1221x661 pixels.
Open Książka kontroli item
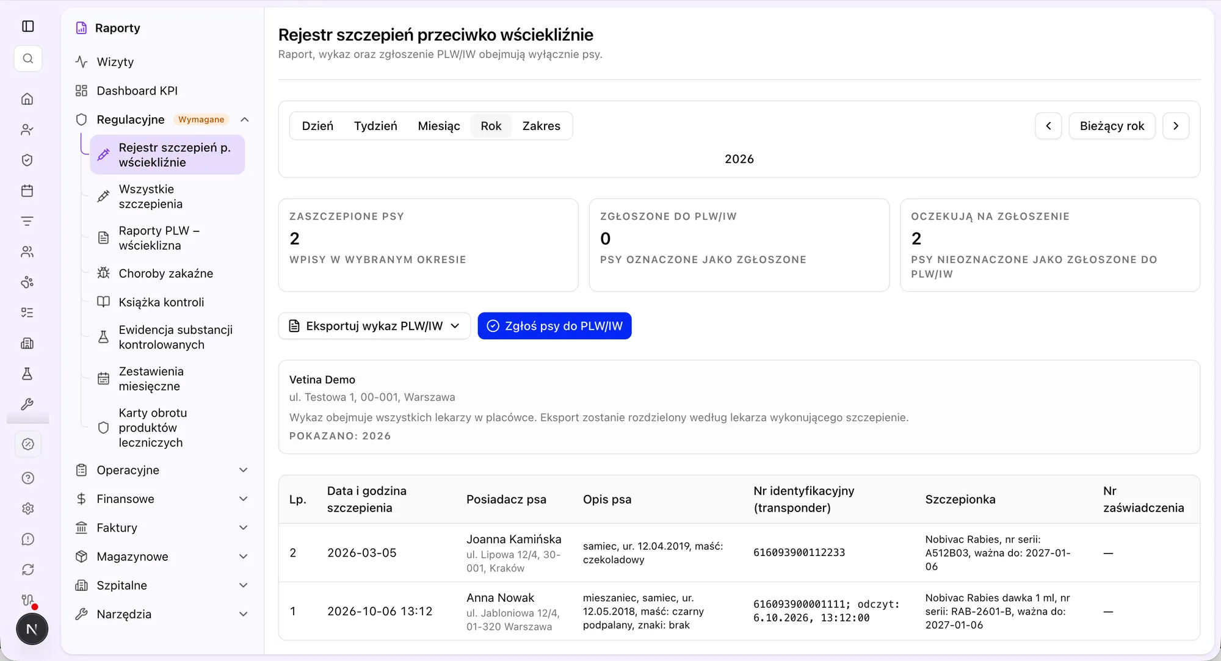[x=167, y=302]
